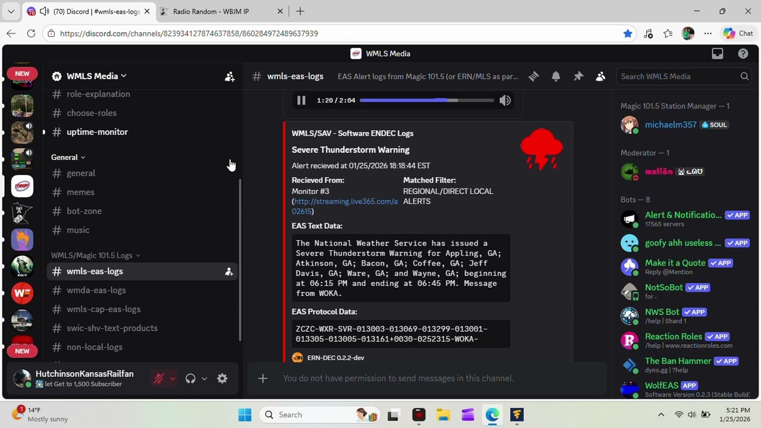The width and height of the screenshot is (761, 428).
Task: Collapse the WMLS/Magic 101.5 Logs category
Action: (x=95, y=256)
